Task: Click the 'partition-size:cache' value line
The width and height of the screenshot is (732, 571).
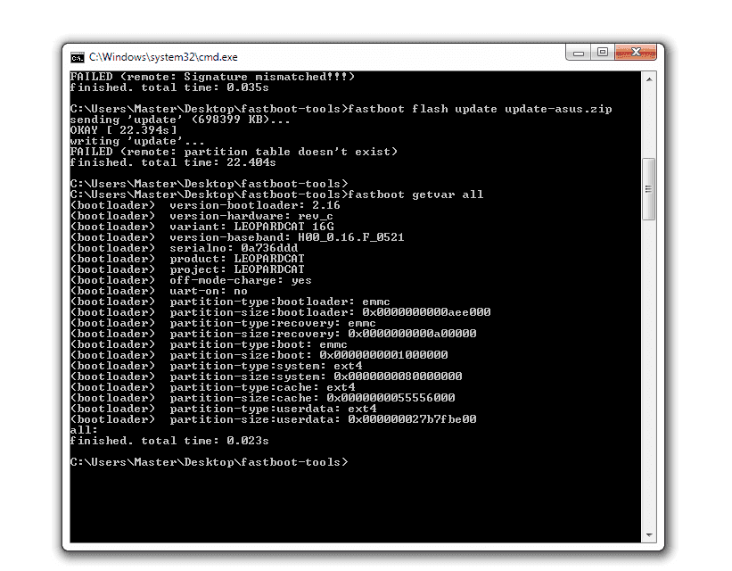Action: pyautogui.click(x=263, y=398)
